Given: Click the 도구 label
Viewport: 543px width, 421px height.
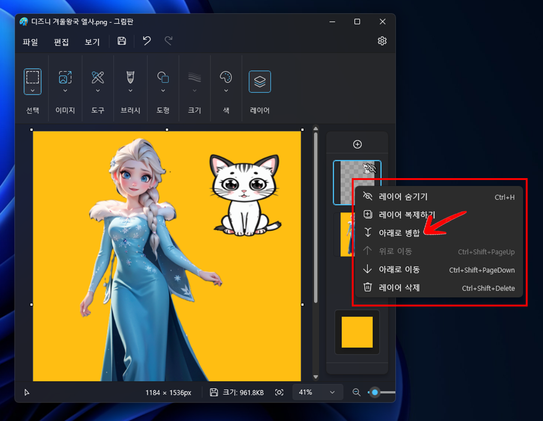Looking at the screenshot, I should [x=98, y=110].
